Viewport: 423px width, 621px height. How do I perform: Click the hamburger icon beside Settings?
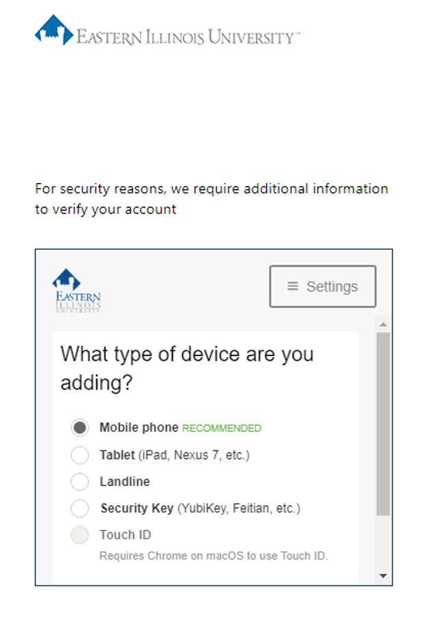tap(293, 287)
